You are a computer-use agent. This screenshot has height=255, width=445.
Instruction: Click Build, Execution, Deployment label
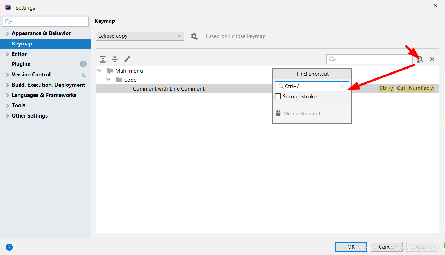coord(48,85)
